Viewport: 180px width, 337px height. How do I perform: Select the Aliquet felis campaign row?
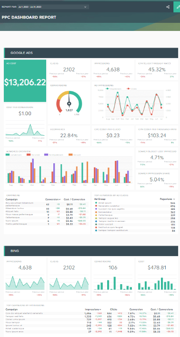47,211
